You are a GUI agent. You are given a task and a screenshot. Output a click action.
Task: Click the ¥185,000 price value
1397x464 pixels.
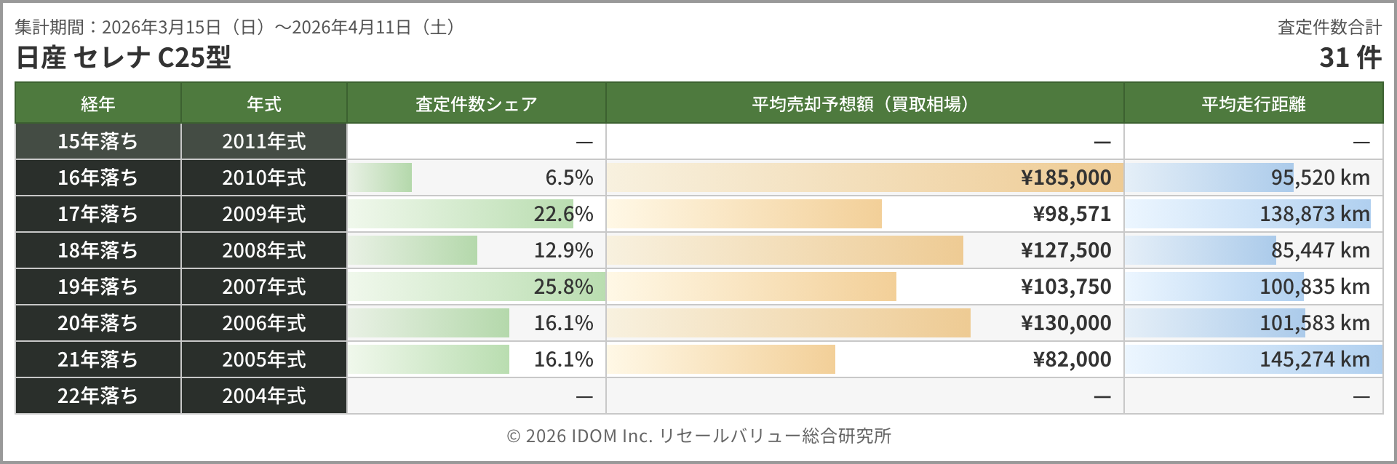click(x=1066, y=177)
